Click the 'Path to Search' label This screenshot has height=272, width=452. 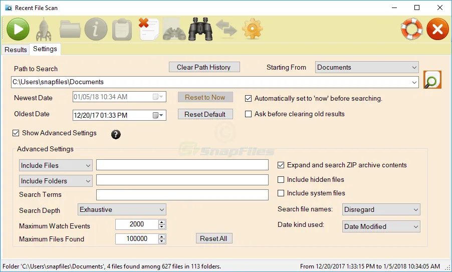36,69
